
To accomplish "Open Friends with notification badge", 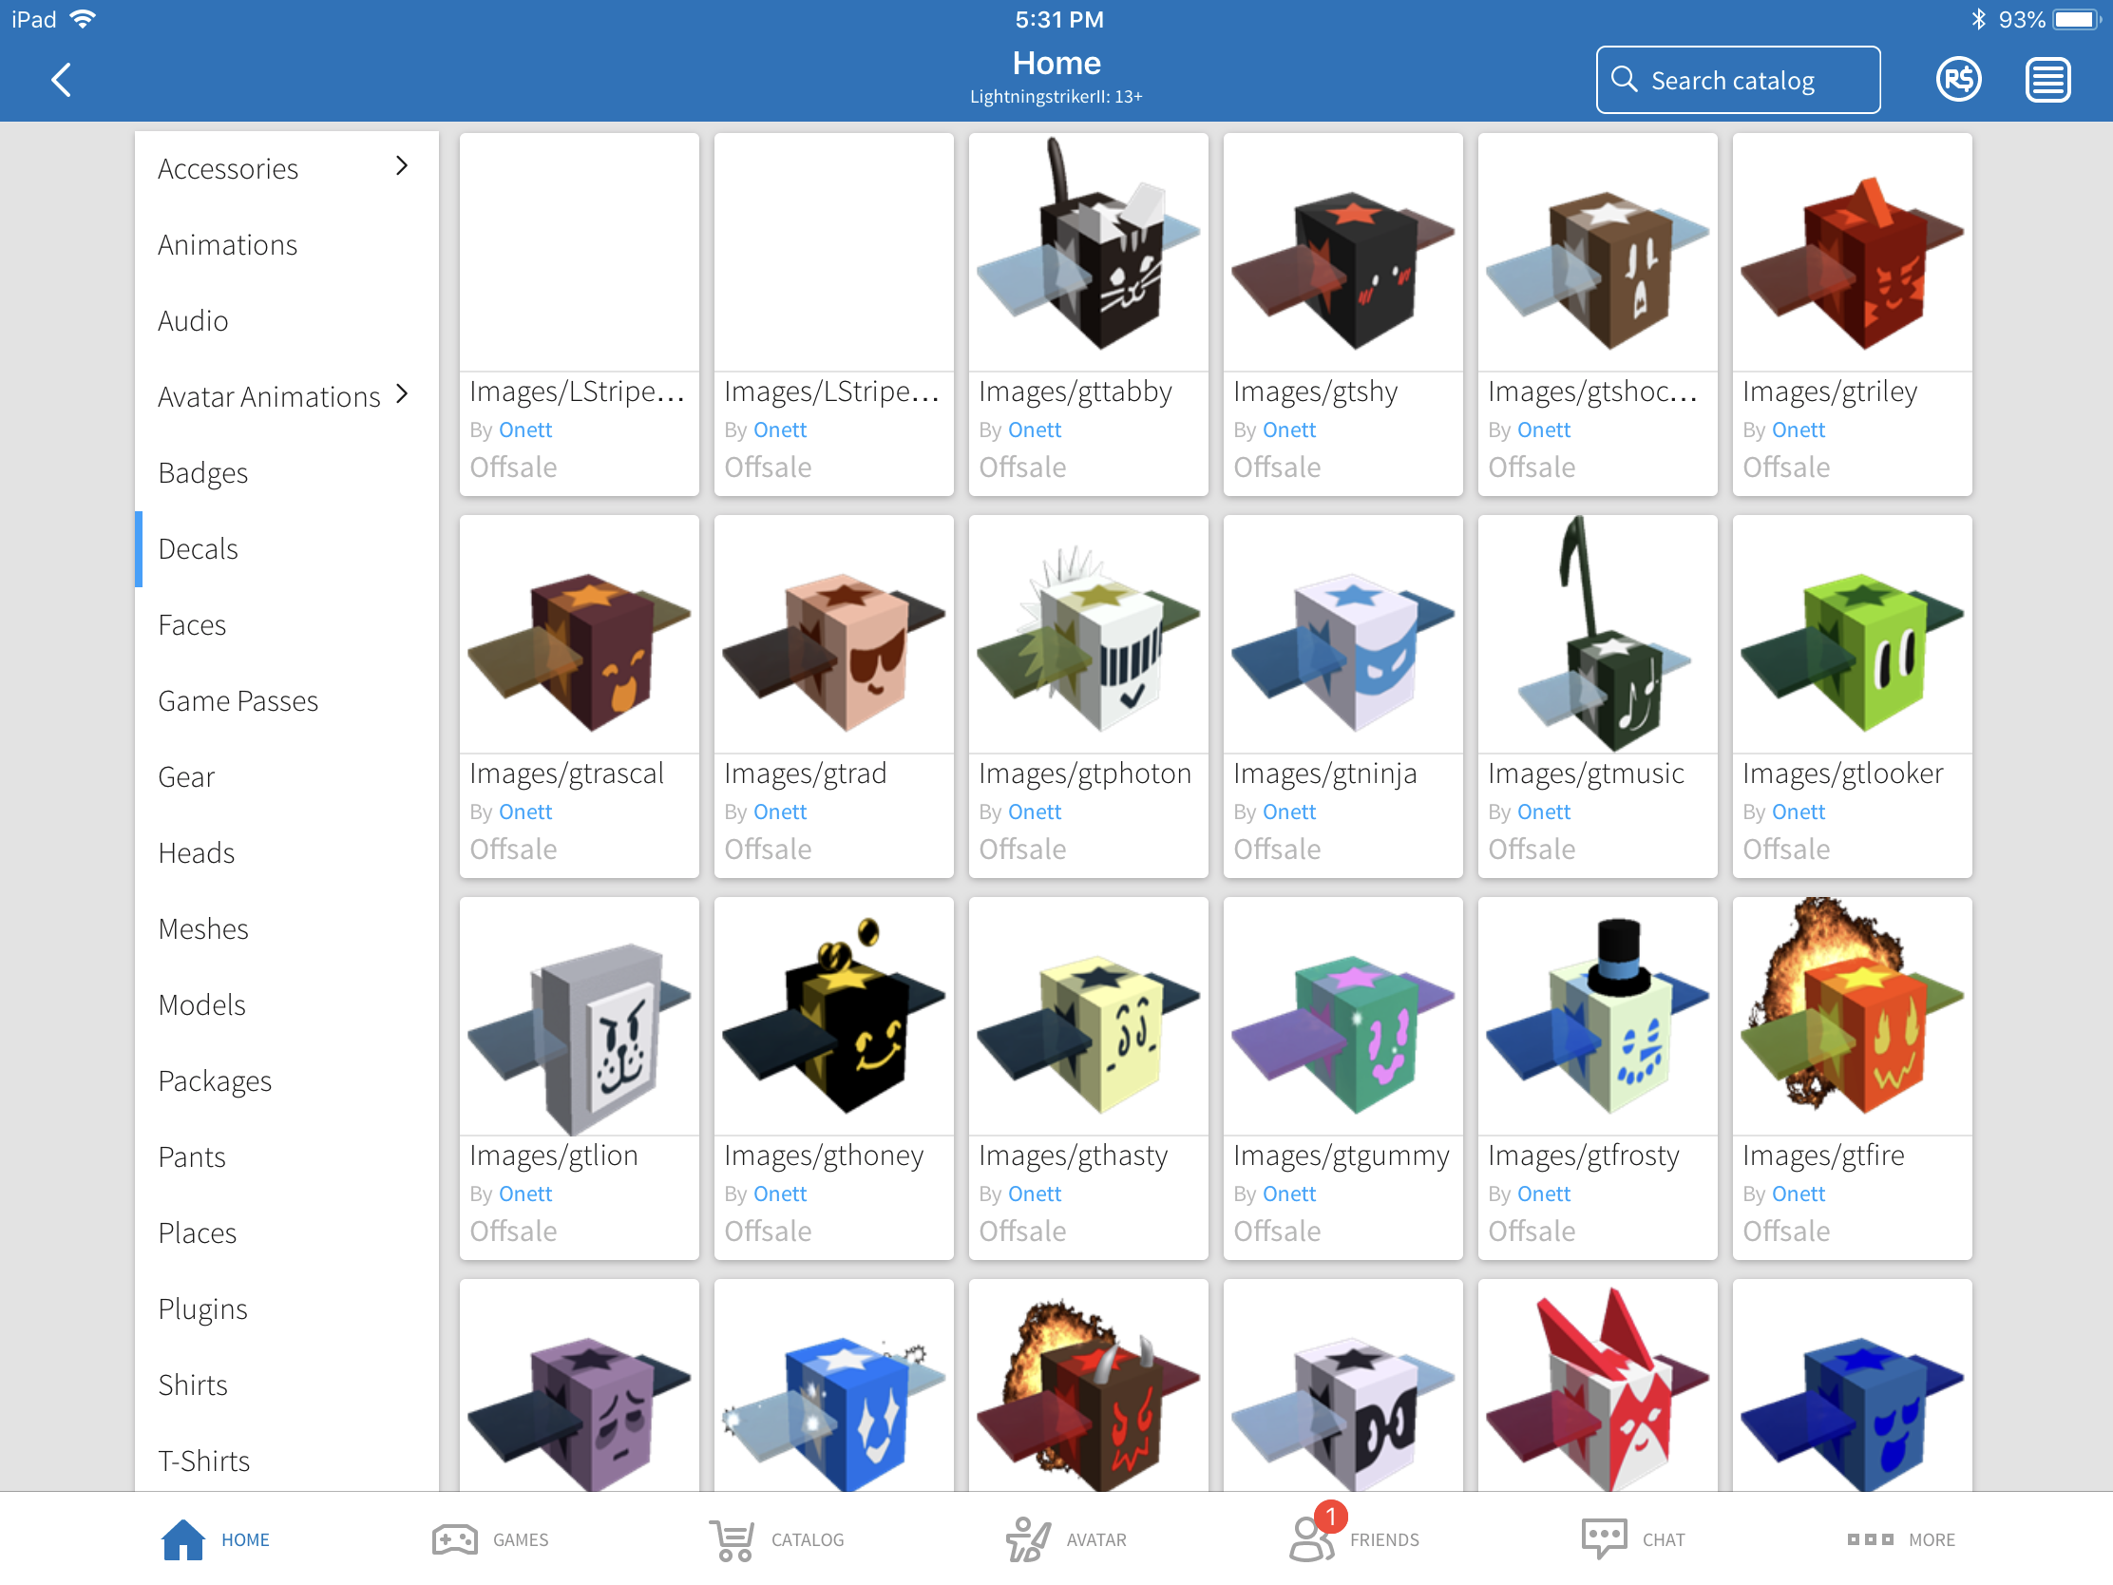I will coord(1312,1539).
